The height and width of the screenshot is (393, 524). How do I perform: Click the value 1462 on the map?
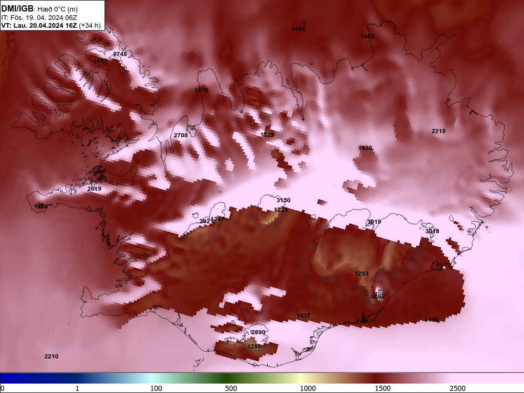coord(367,37)
